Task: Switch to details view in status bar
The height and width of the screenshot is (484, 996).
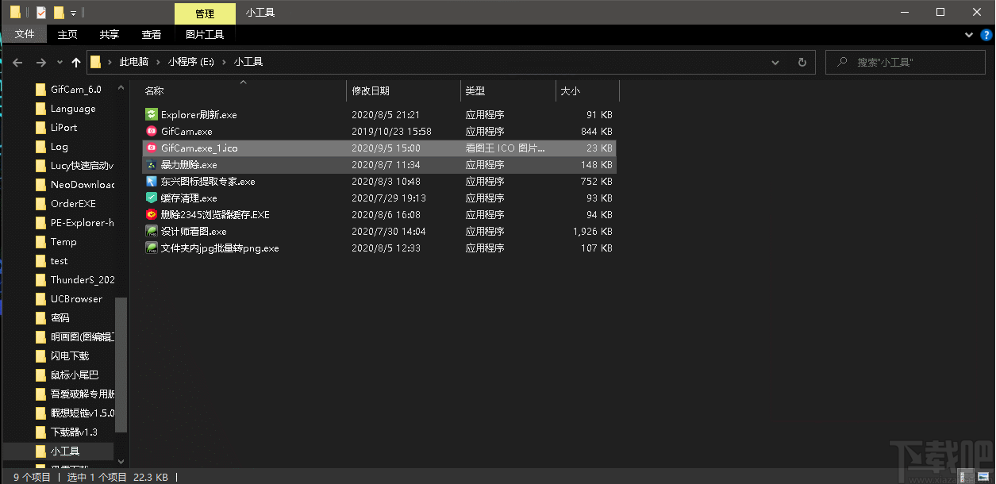Action: pos(964,477)
